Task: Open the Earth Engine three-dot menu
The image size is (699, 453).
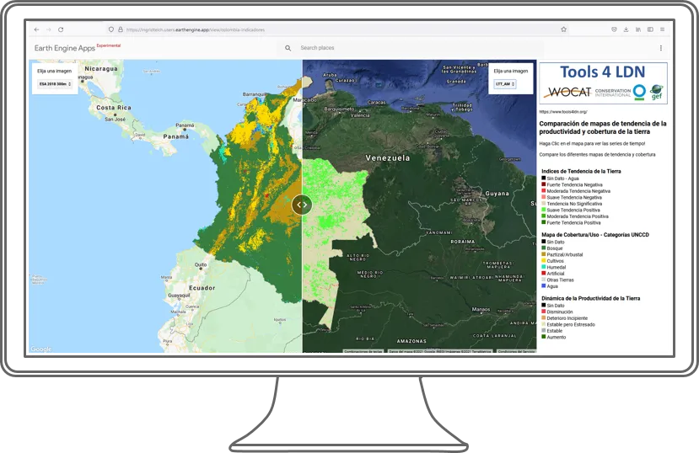Action: (660, 49)
